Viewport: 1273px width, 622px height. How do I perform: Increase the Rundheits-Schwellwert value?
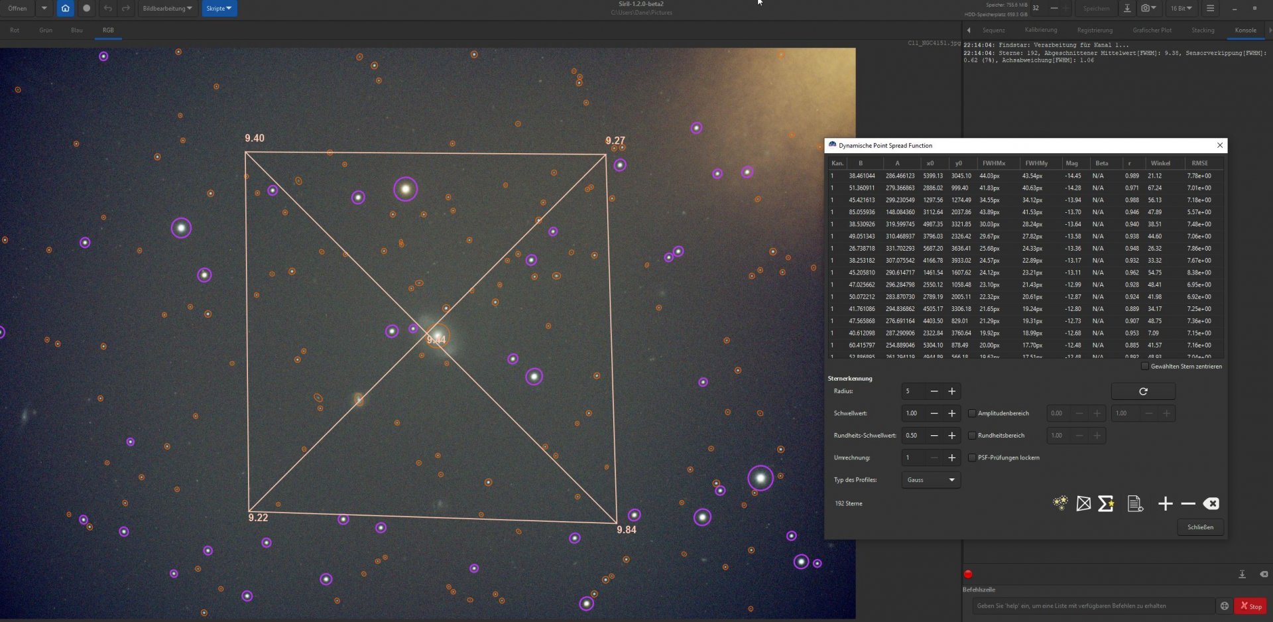click(951, 436)
